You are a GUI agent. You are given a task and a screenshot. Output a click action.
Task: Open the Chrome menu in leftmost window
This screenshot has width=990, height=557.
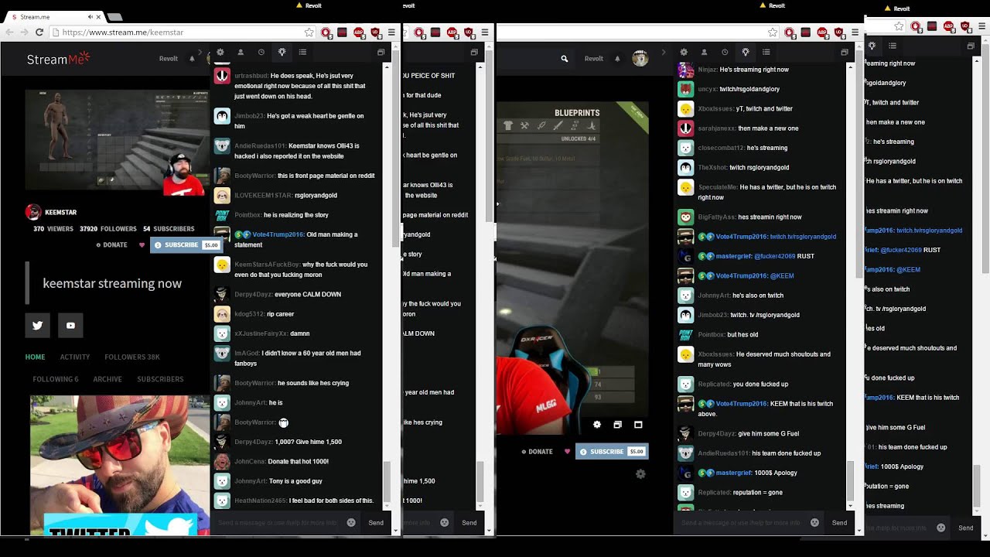(391, 32)
